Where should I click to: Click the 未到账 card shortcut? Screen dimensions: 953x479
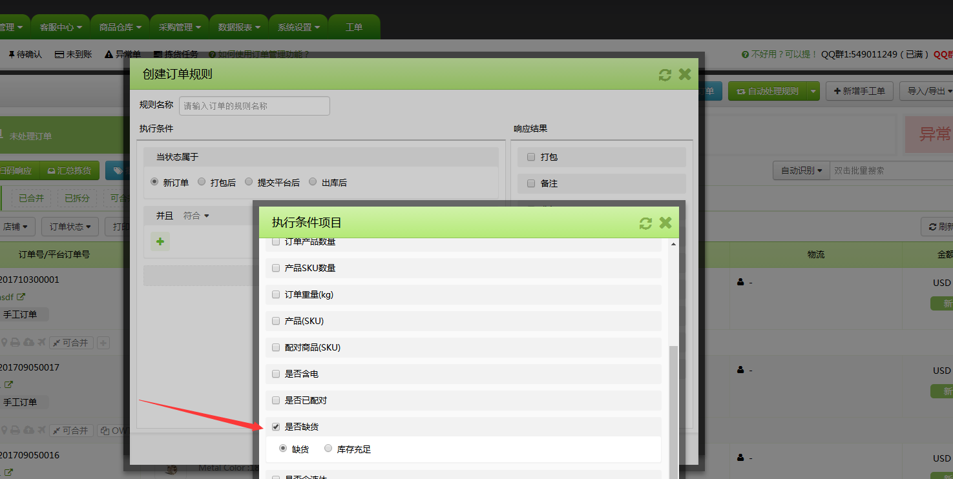73,55
